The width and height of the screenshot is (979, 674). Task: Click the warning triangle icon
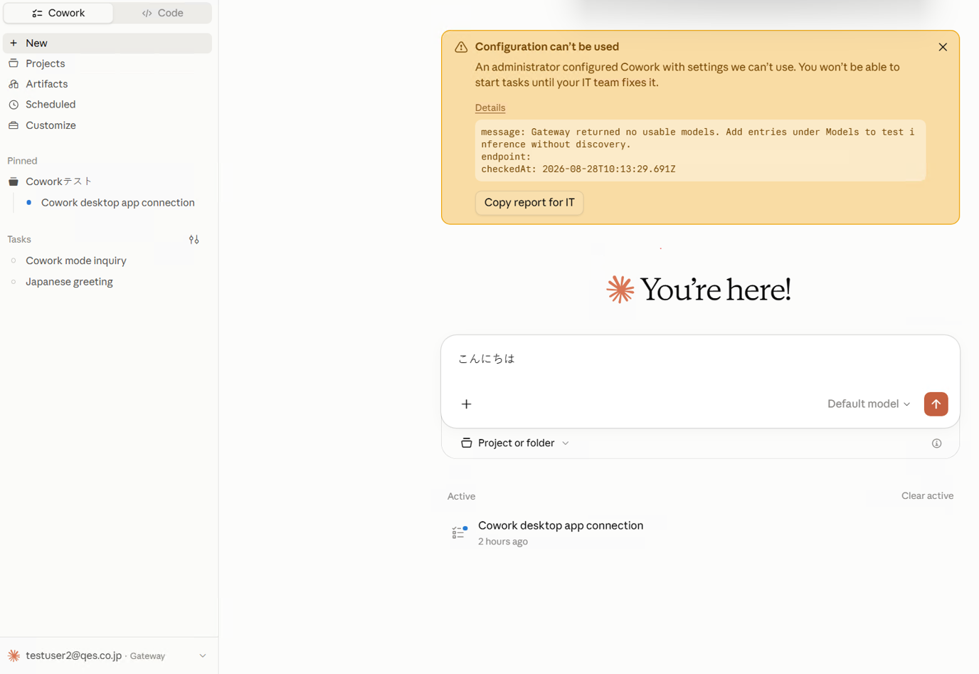461,47
